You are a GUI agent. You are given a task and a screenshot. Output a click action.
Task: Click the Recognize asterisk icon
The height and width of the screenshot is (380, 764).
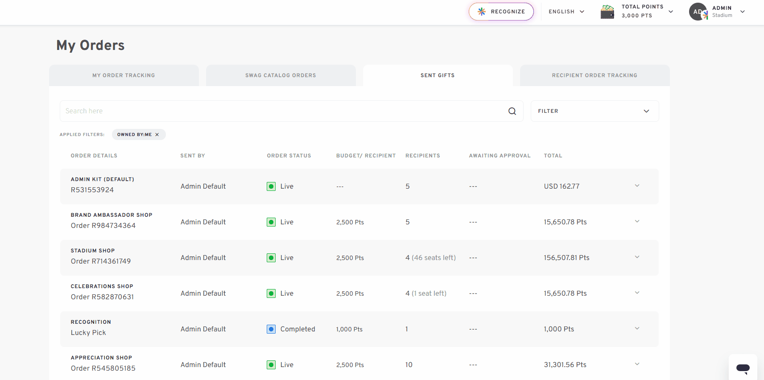pos(482,12)
